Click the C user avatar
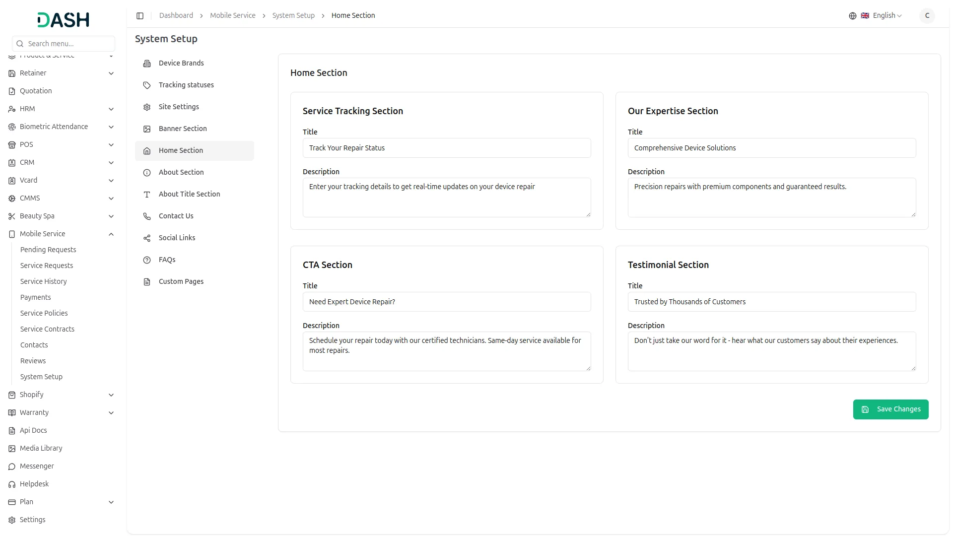Image resolution: width=953 pixels, height=536 pixels. point(927,15)
